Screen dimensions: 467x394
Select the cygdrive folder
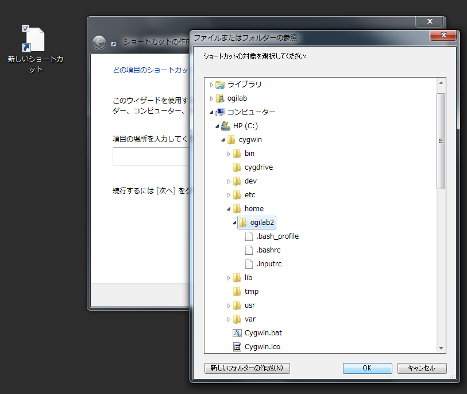[x=258, y=167]
